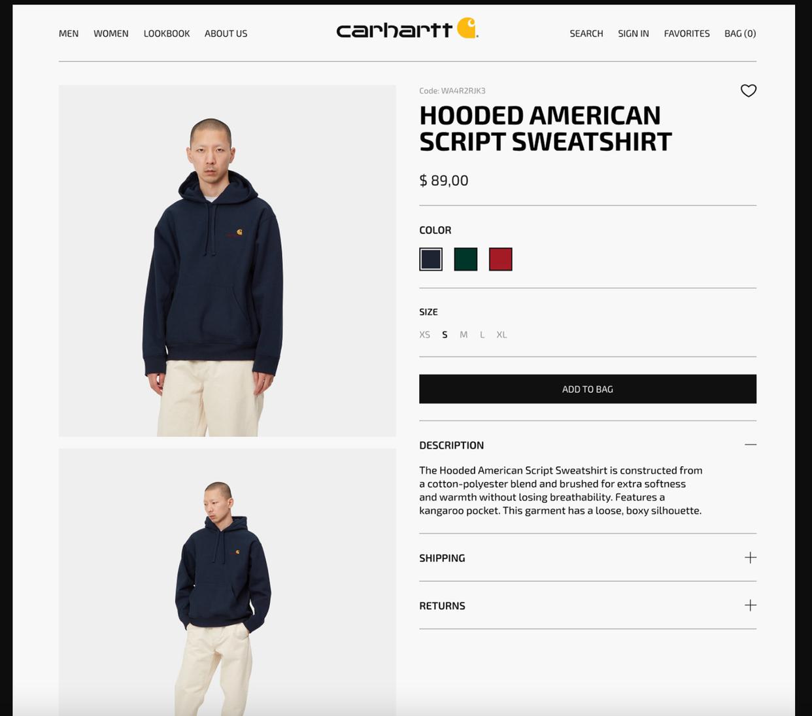Image resolution: width=812 pixels, height=716 pixels.
Task: Open the Men menu
Action: pyautogui.click(x=69, y=33)
